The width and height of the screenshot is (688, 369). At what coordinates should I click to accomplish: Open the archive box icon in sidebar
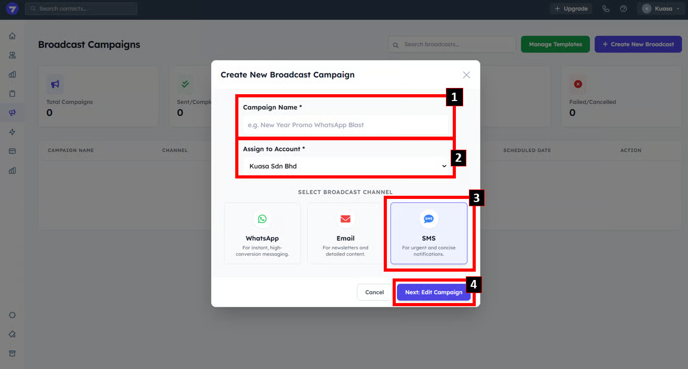[x=12, y=353]
